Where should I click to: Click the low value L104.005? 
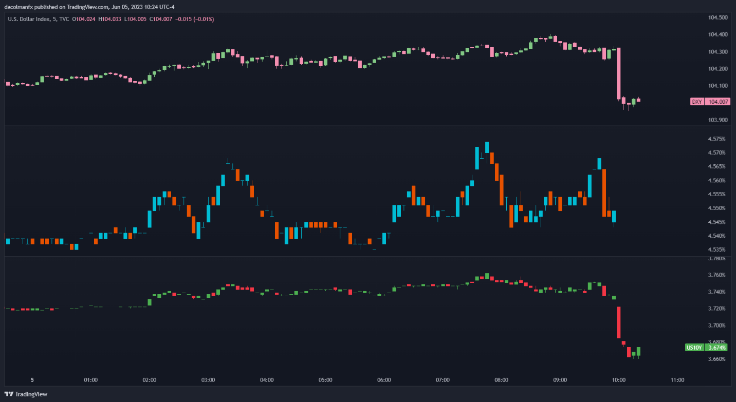[135, 19]
